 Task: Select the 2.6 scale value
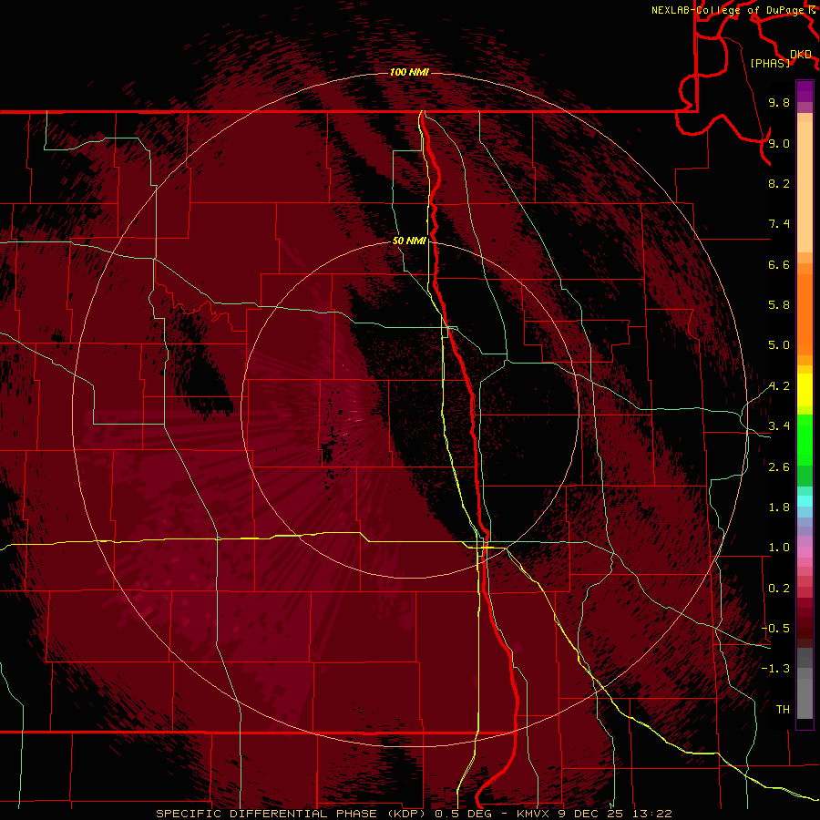click(x=779, y=467)
